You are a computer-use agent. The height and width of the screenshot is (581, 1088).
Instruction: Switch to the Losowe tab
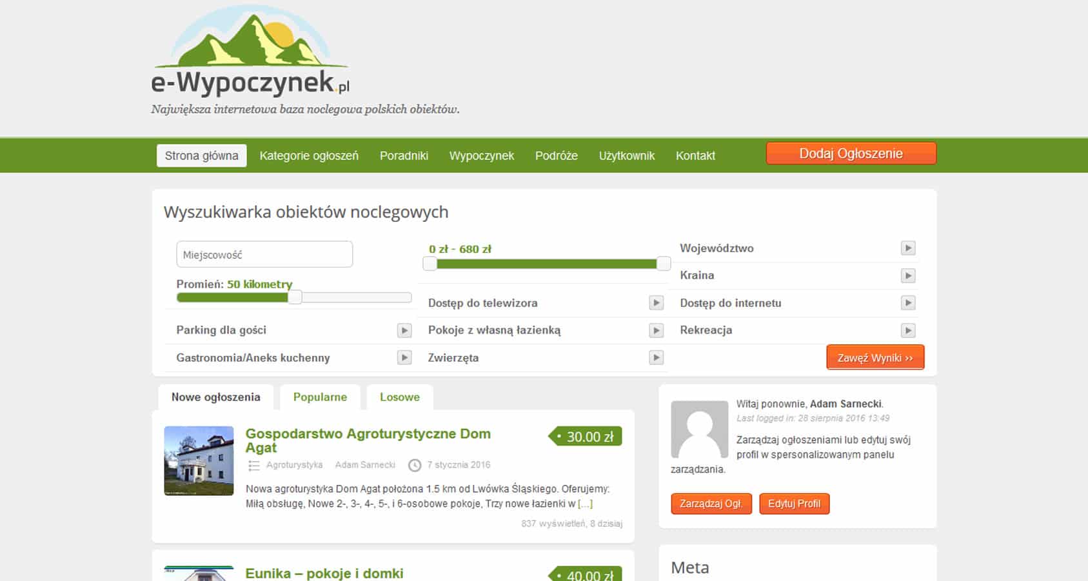point(400,397)
